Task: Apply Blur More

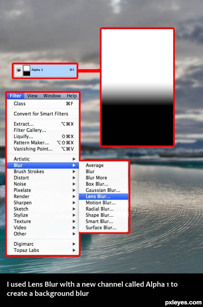Action: (104, 178)
